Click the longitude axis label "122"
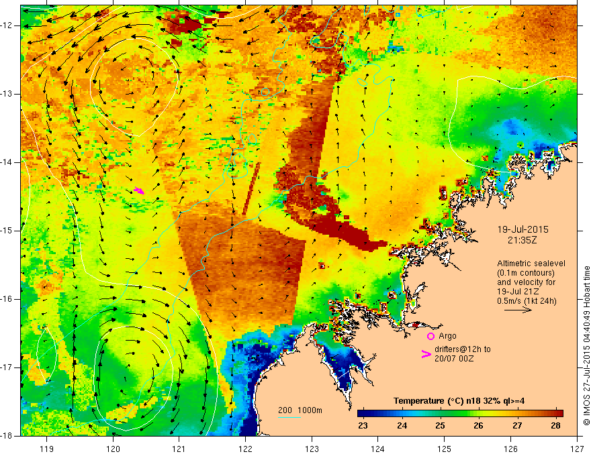 (x=245, y=449)
